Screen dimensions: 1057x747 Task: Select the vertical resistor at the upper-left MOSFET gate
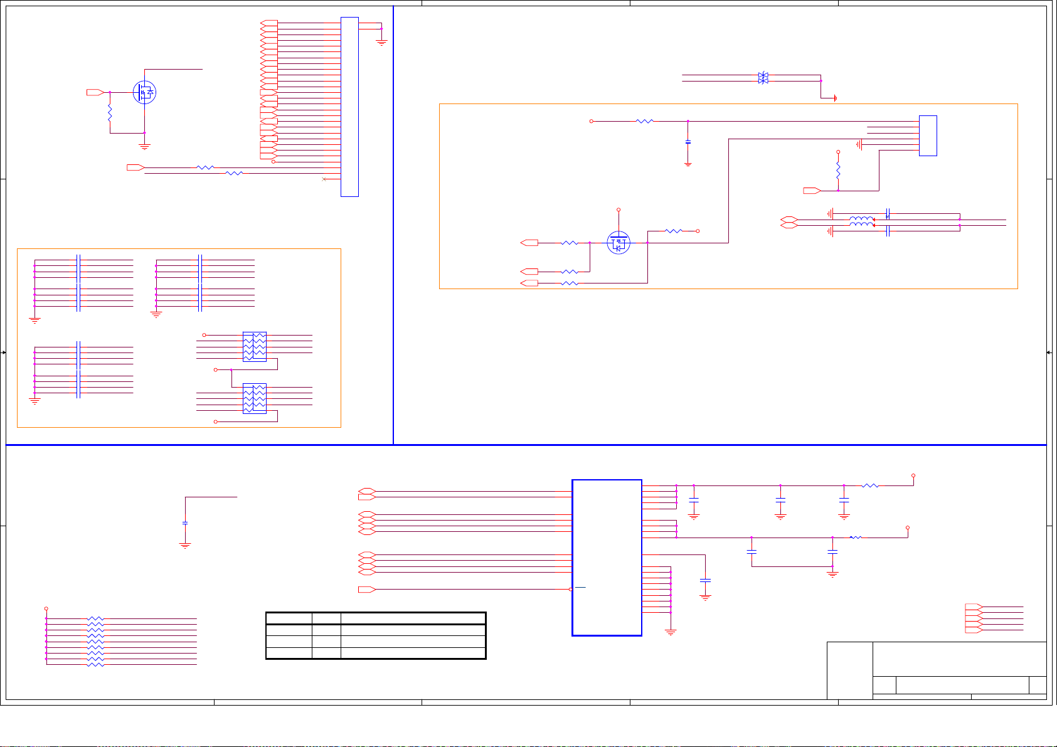tap(110, 114)
